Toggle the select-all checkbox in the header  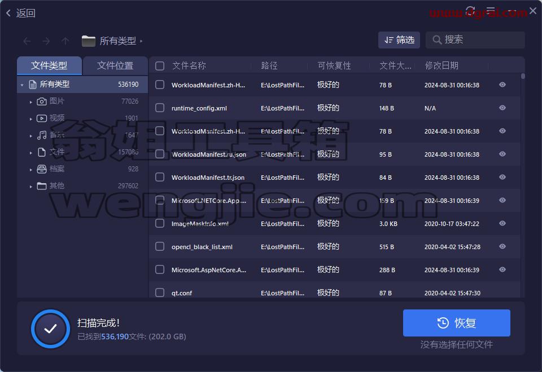point(160,65)
